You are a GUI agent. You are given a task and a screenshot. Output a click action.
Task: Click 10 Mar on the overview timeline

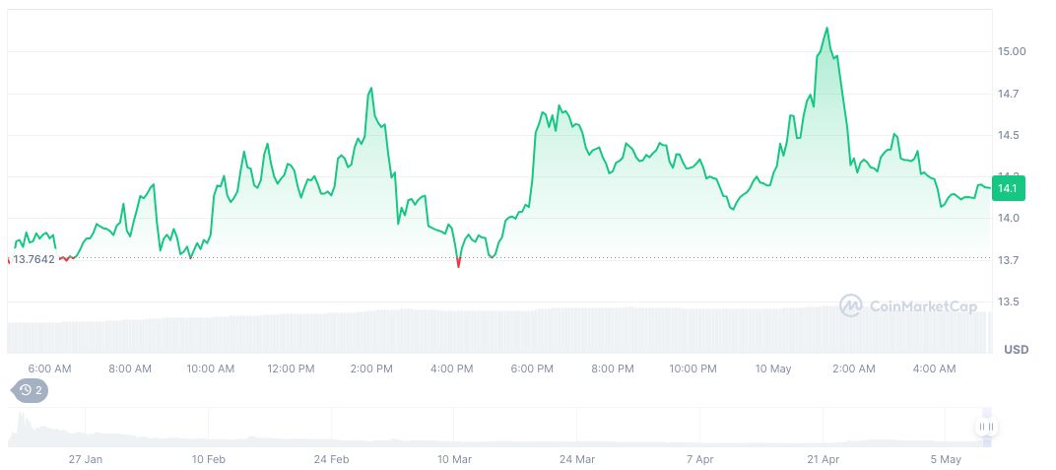click(x=454, y=459)
